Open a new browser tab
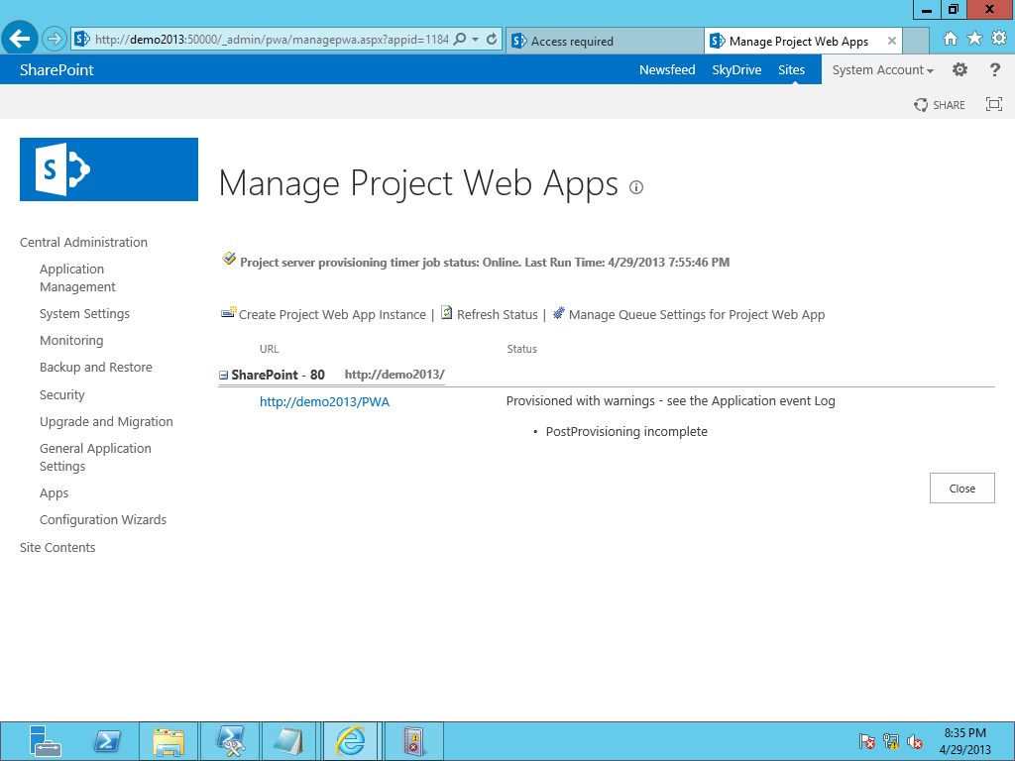Viewport: 1015px width, 761px height. [x=915, y=41]
